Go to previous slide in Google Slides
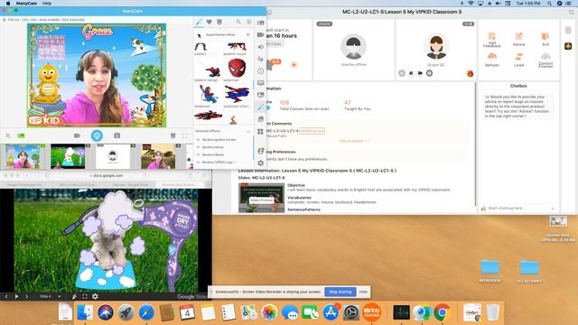 point(6,296)
